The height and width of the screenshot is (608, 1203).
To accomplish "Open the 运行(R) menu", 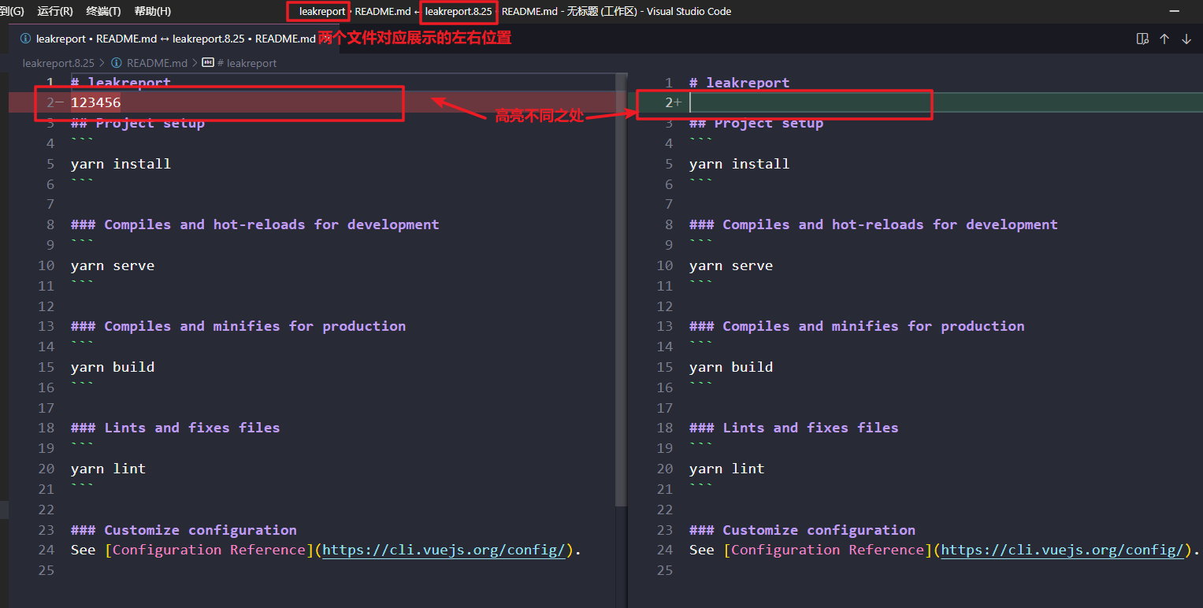I will click(x=54, y=11).
